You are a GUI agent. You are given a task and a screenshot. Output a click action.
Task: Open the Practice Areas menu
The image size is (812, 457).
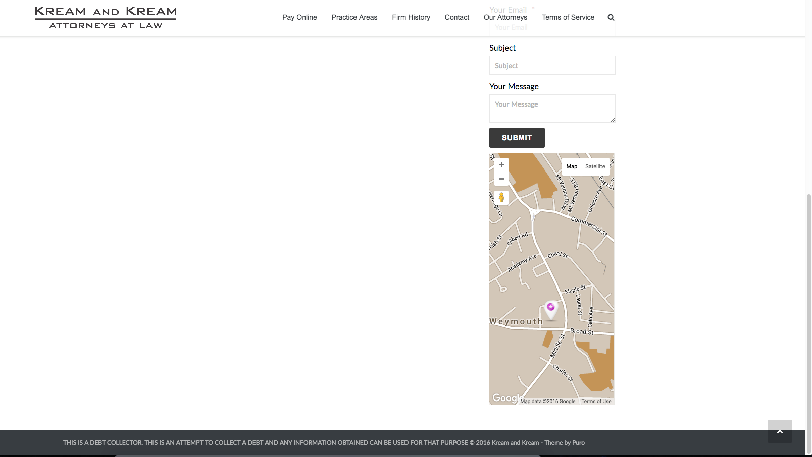[x=354, y=17]
